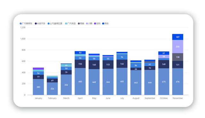Click the April top segment labeled 53
205x118 pixels.
click(x=80, y=52)
